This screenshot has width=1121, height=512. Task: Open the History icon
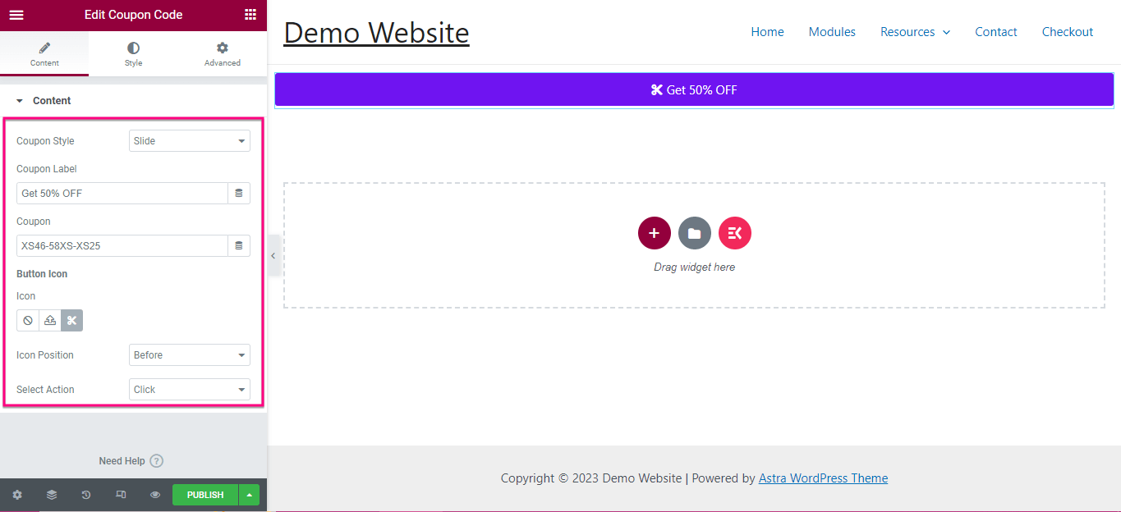[86, 495]
